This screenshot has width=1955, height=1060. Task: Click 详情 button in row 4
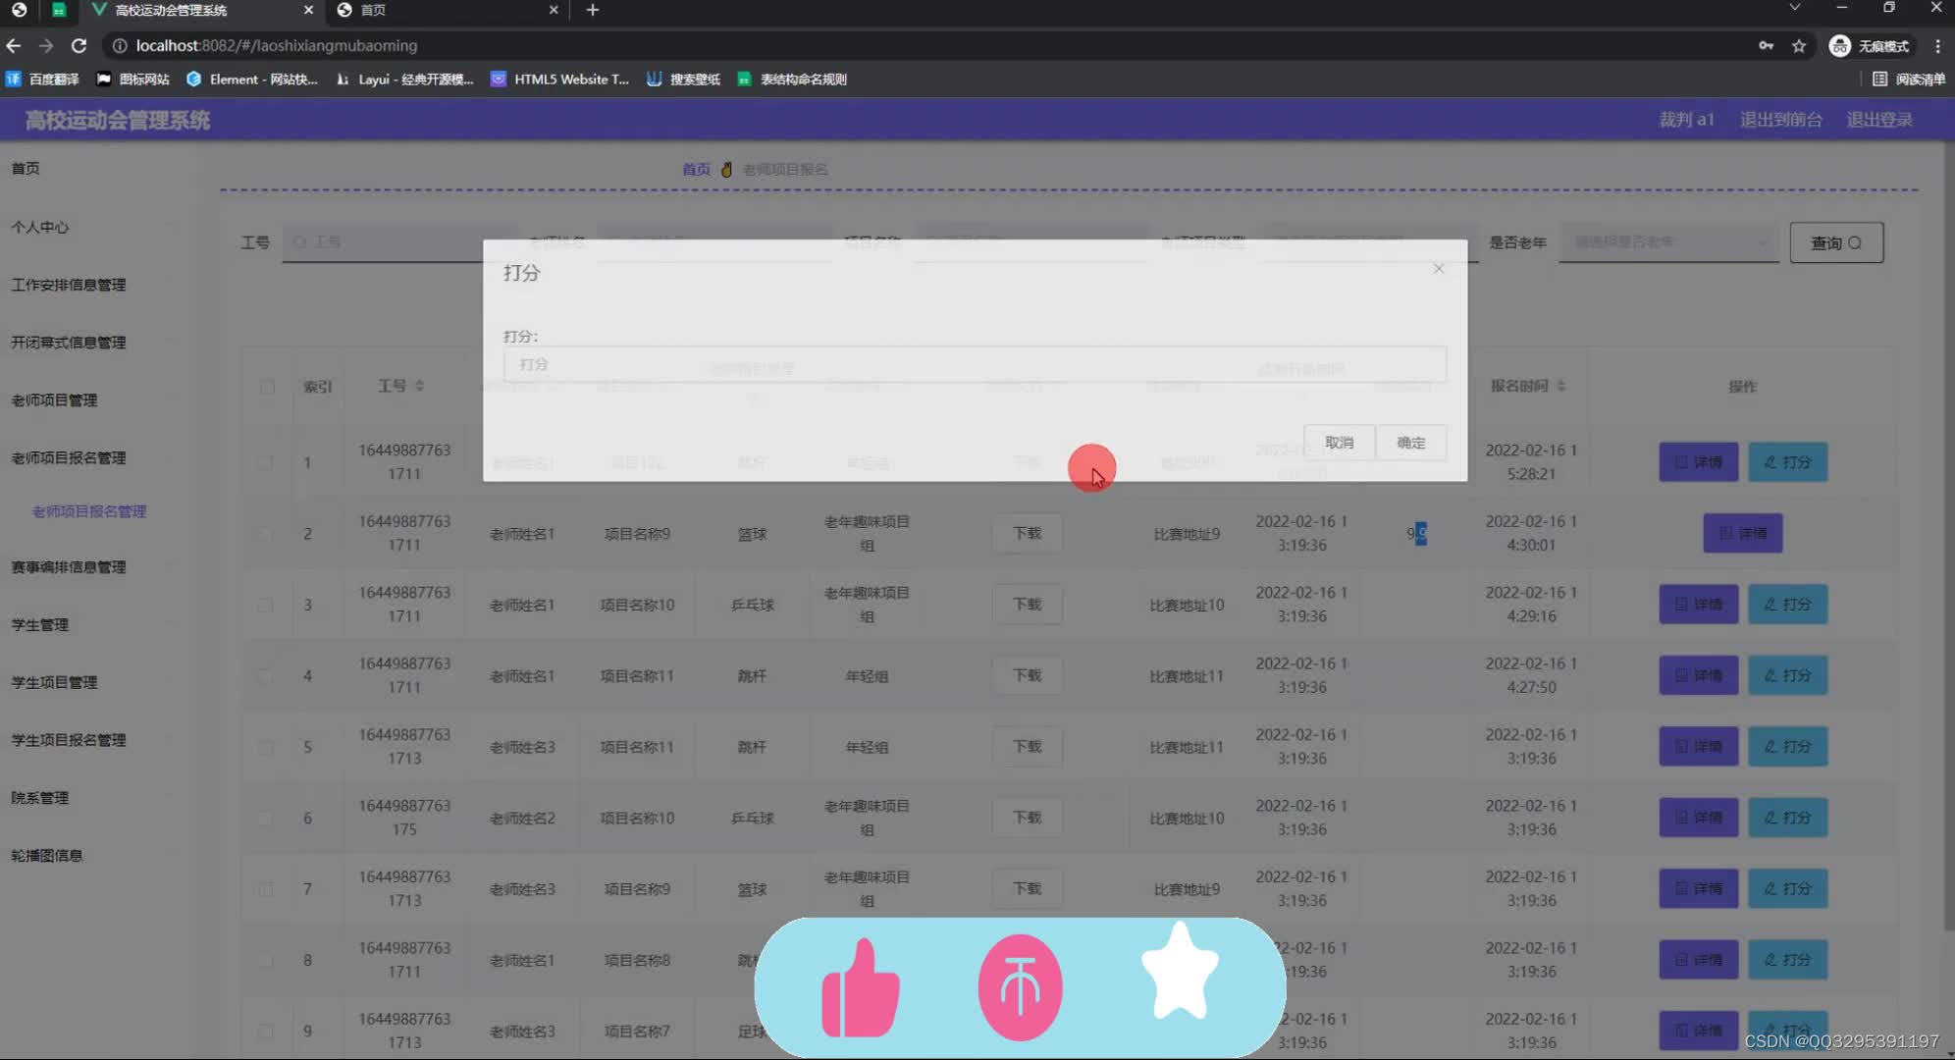click(x=1698, y=676)
